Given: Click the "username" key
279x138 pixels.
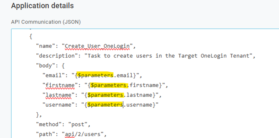Looking at the screenshot, I should [60, 105].
